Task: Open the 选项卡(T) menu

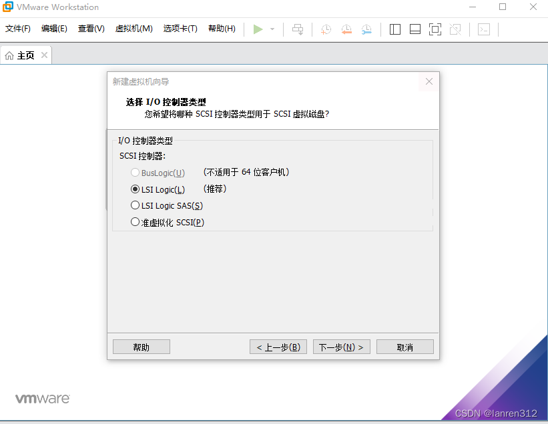Action: 180,29
